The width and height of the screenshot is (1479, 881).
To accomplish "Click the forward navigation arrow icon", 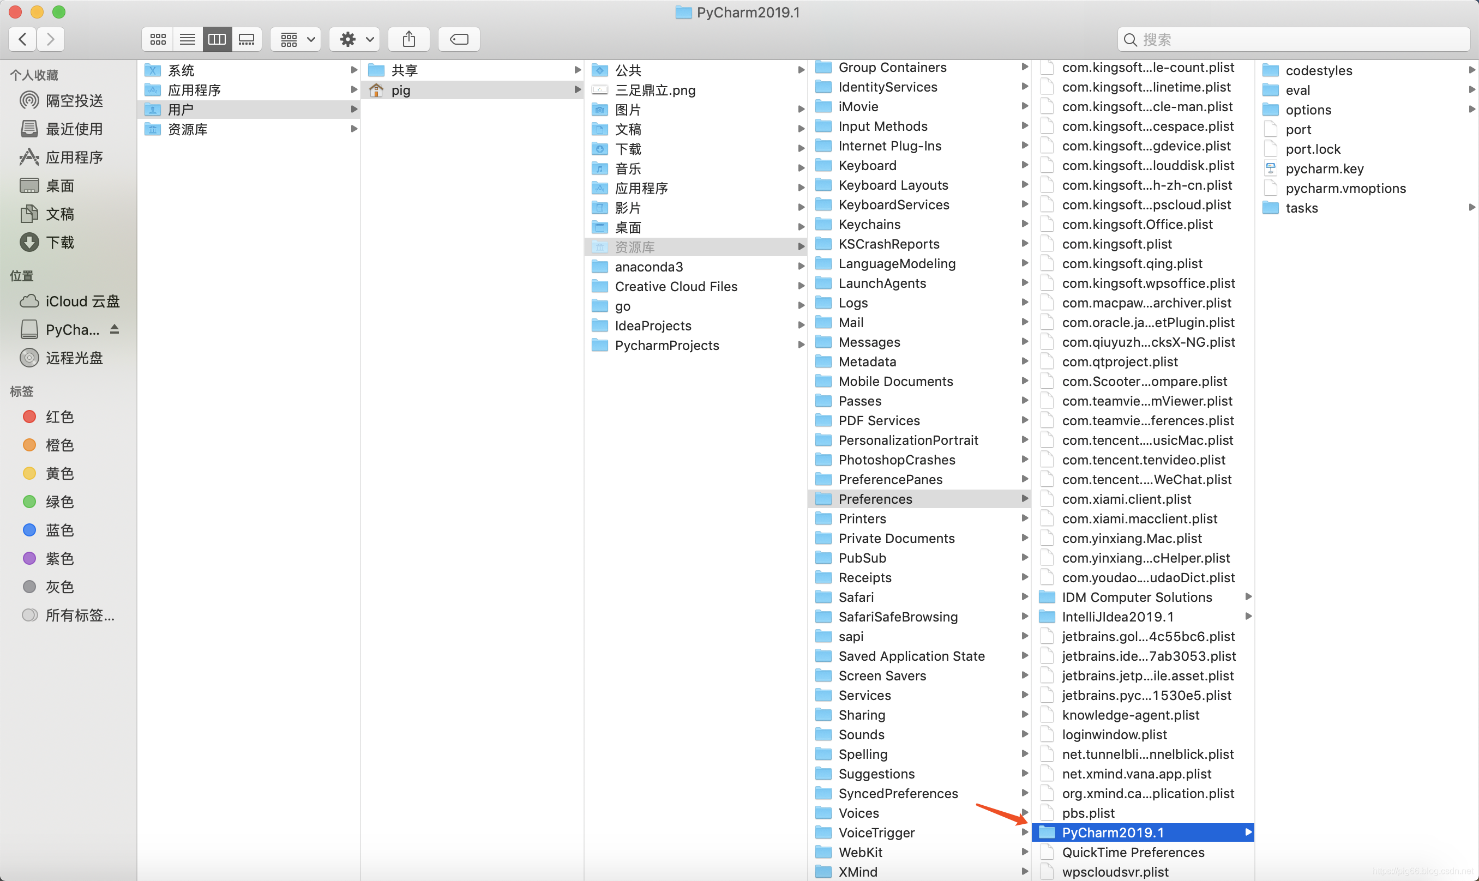I will pyautogui.click(x=50, y=39).
